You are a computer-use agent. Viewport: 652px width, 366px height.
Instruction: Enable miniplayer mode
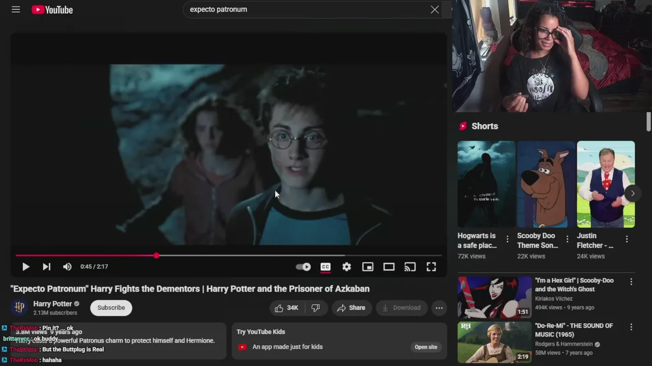pos(368,266)
